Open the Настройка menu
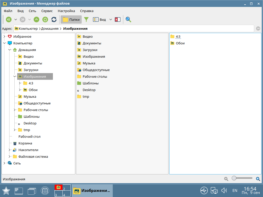Screen dimensions: 263x197 66,11
